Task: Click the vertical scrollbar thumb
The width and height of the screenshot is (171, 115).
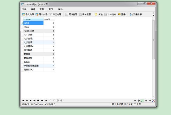Action: coord(154,40)
